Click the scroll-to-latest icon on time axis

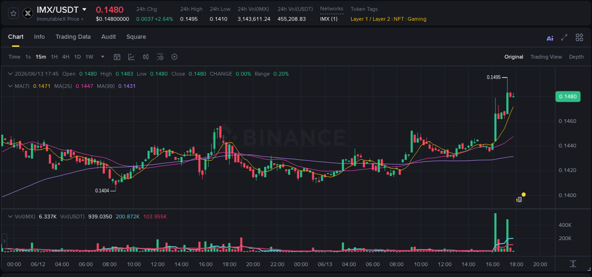coord(573,264)
